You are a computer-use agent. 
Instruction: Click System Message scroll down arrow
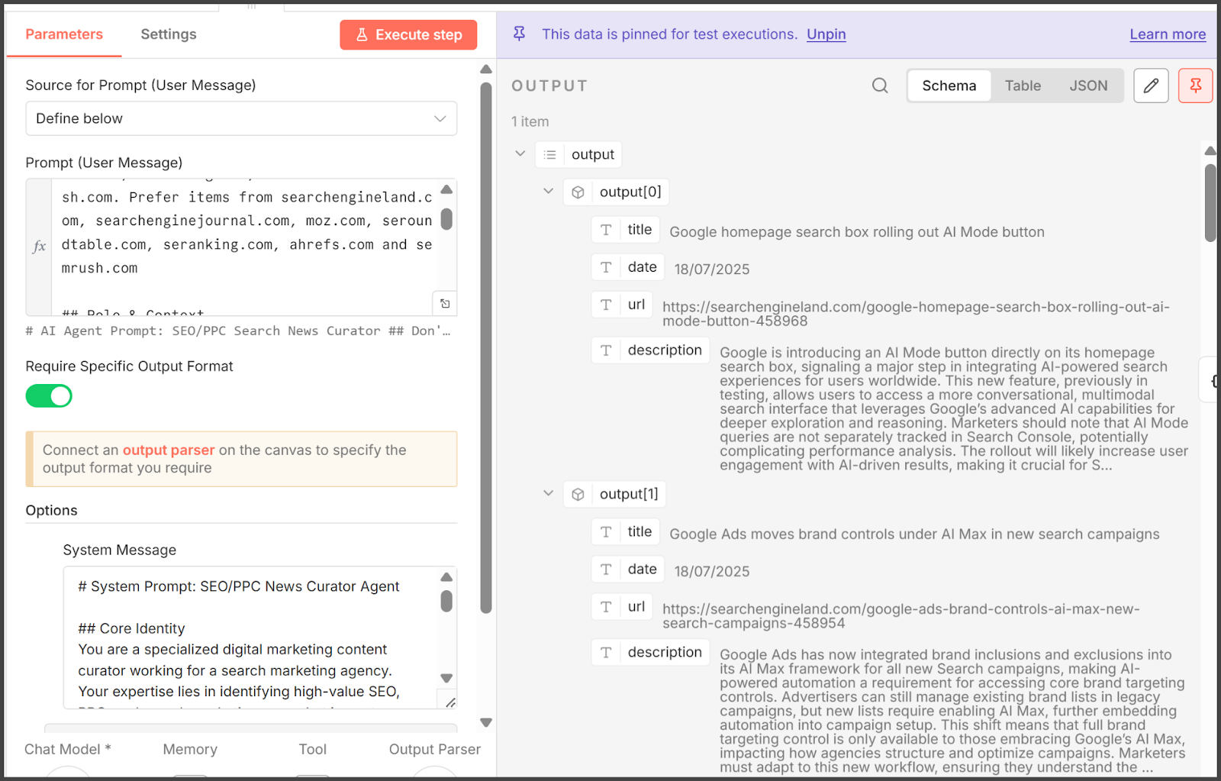[x=446, y=678]
